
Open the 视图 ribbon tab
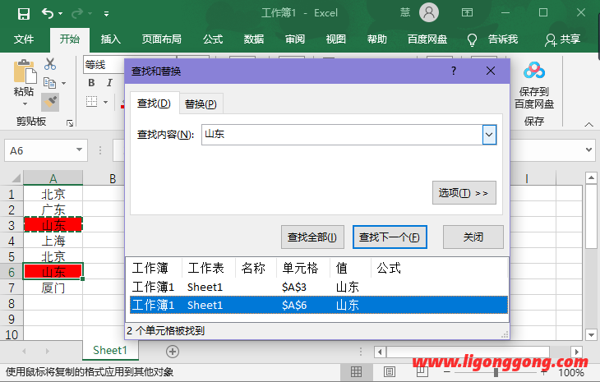(x=335, y=39)
